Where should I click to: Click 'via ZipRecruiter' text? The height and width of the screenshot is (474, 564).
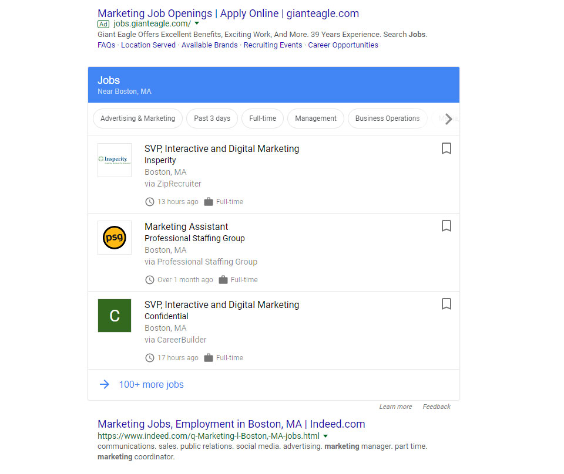(173, 184)
